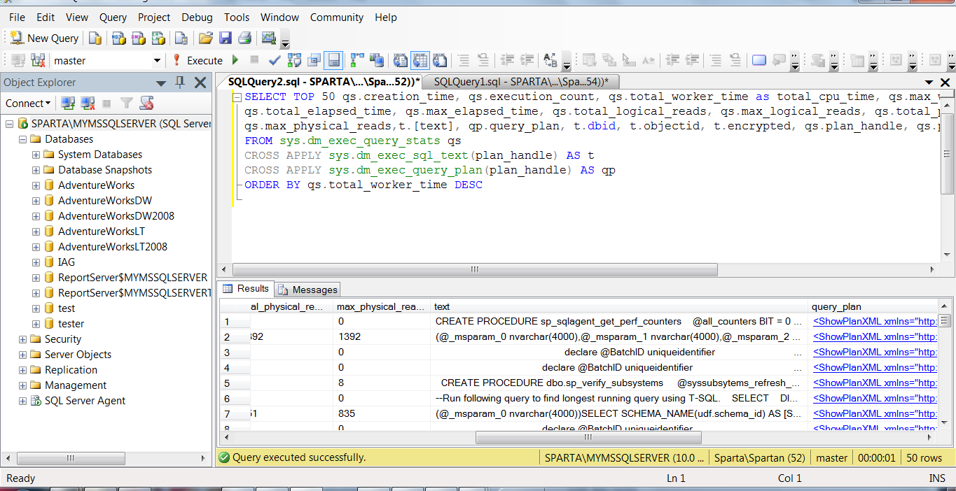Save the query with the floppy disk icon
956x491 pixels.
(225, 38)
